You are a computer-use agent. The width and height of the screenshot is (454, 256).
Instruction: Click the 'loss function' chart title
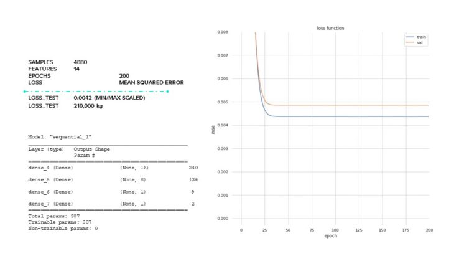(x=330, y=28)
